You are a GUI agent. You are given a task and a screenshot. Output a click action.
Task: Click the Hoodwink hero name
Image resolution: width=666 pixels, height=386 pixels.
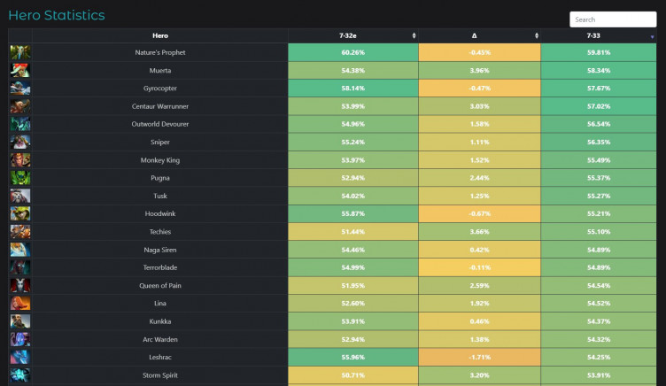[159, 214]
